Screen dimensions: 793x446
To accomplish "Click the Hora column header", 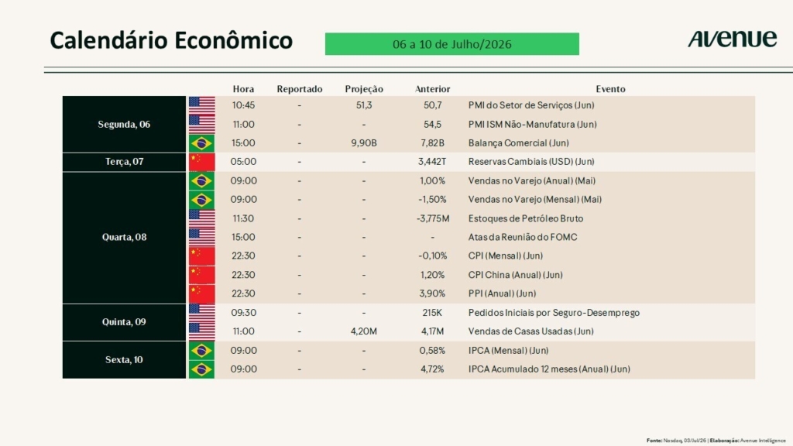I will click(243, 89).
